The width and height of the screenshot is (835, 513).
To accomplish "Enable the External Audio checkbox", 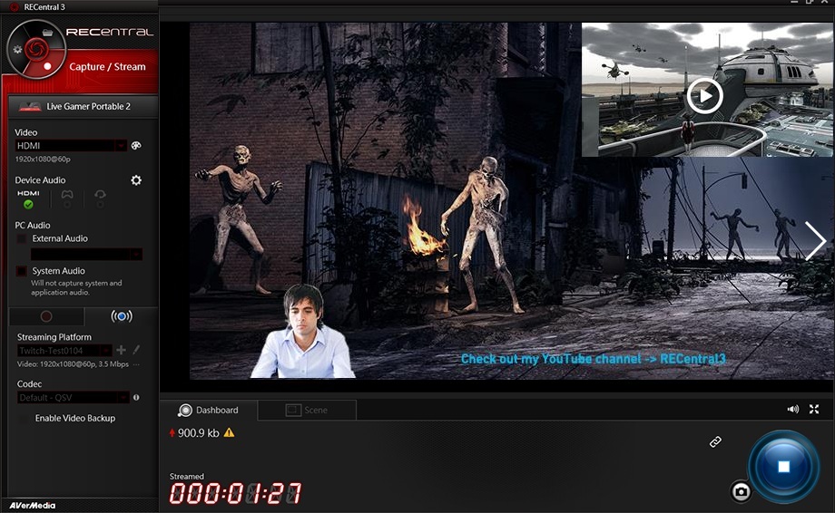I will click(x=22, y=238).
